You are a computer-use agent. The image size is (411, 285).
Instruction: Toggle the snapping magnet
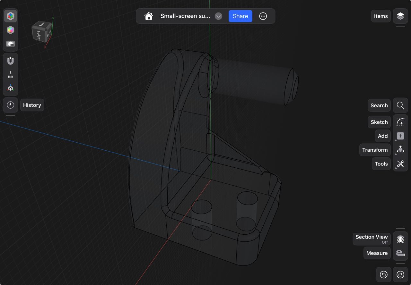click(x=11, y=61)
